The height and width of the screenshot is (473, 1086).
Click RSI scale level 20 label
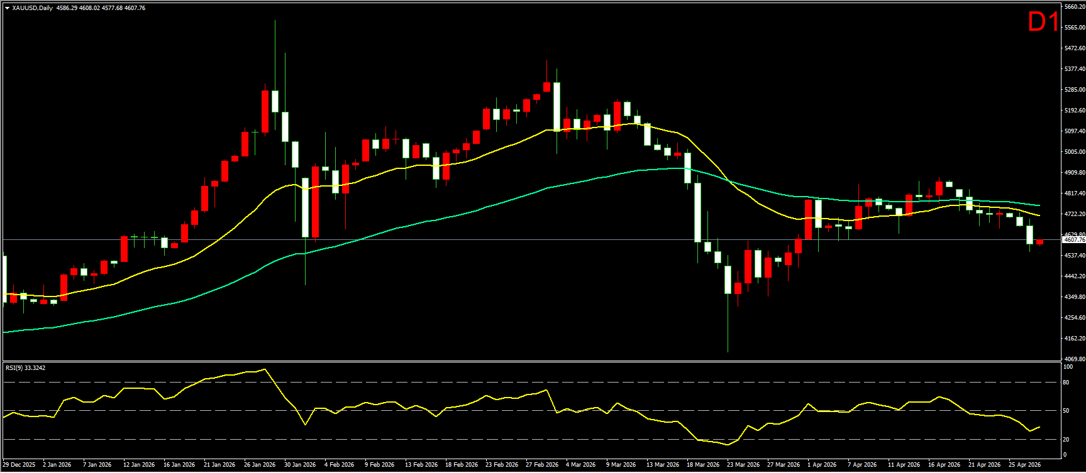tap(1066, 439)
